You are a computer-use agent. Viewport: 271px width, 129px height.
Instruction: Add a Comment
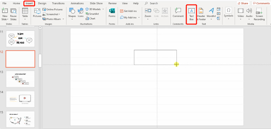click(x=178, y=13)
